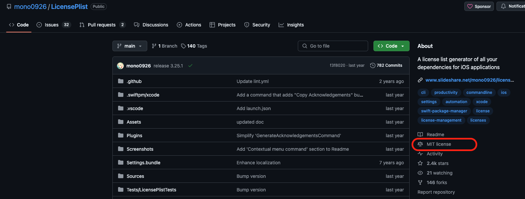Open the Projects tab

point(223,25)
